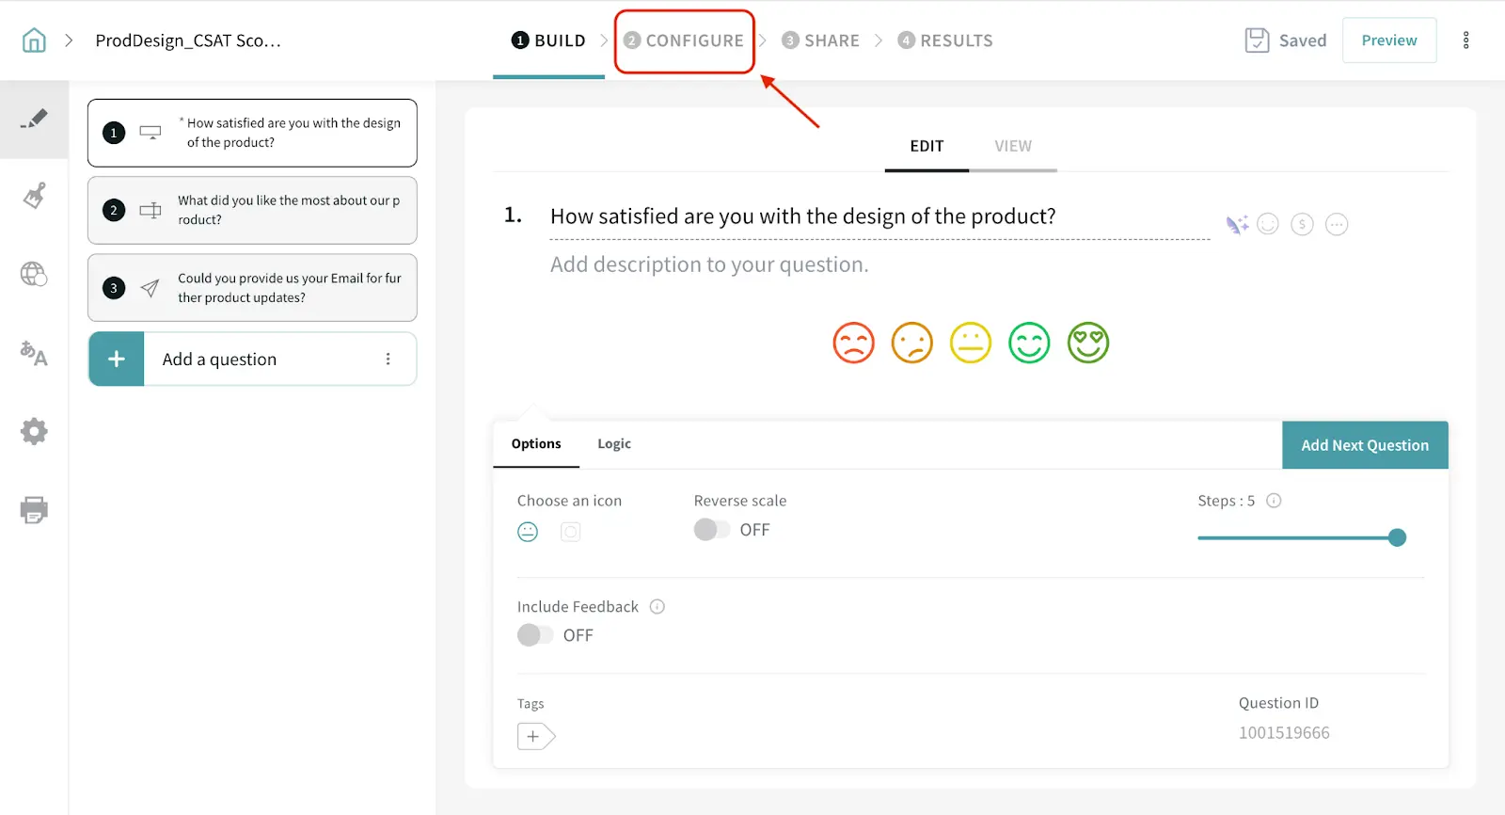Click the add tag plus icon
This screenshot has width=1505, height=815.
coord(534,736)
